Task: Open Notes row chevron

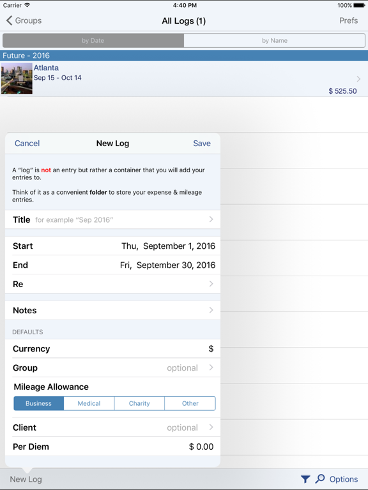Action: [x=211, y=310]
